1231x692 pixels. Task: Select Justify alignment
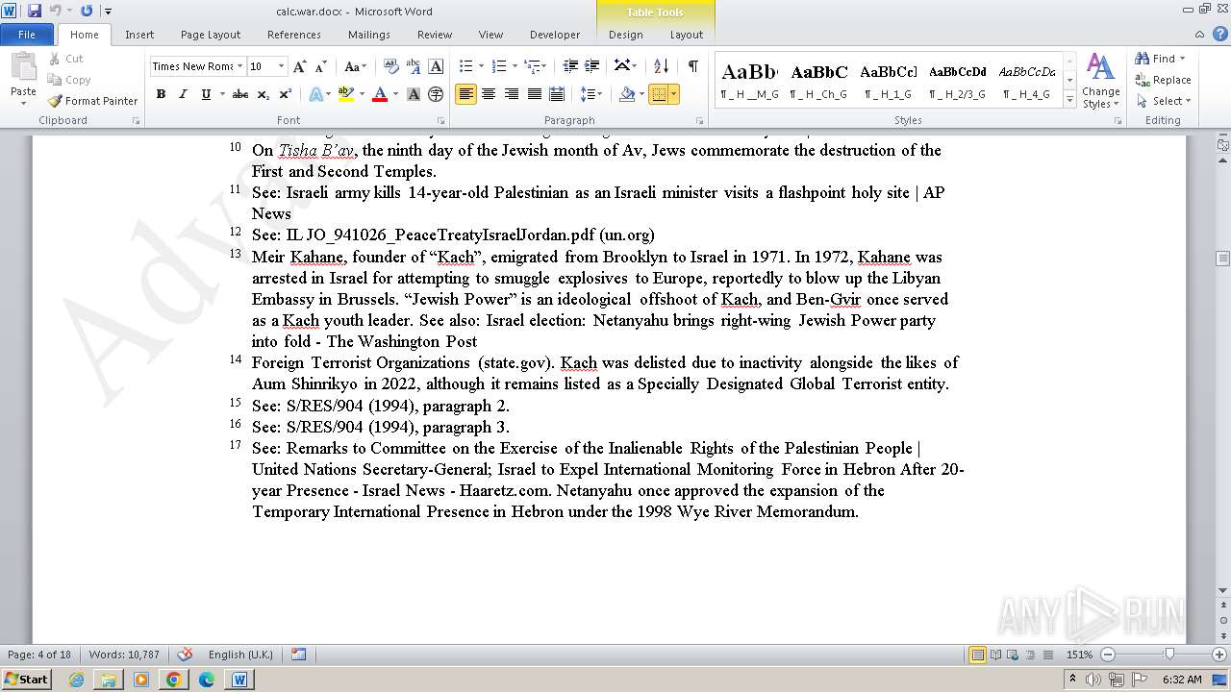click(x=534, y=94)
